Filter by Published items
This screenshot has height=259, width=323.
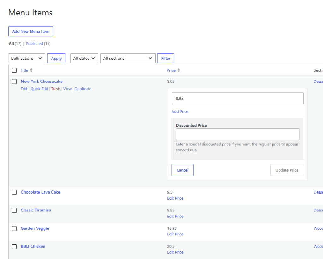click(34, 43)
